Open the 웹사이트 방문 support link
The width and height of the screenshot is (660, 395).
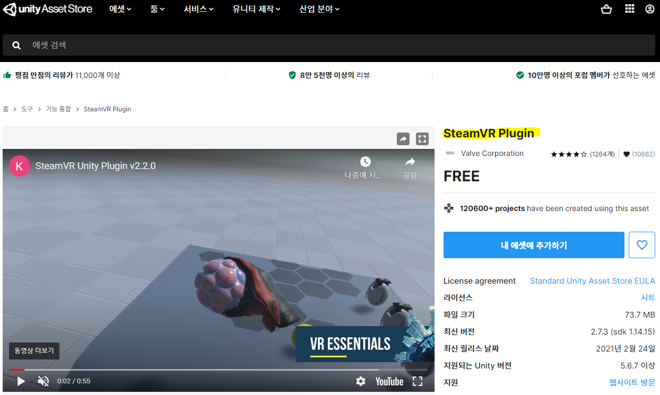coord(632,383)
